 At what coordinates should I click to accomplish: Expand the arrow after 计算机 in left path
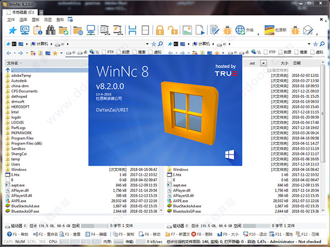click(51, 44)
